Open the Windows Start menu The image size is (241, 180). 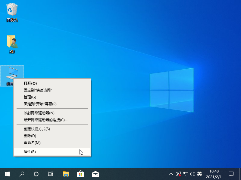pos(7,174)
